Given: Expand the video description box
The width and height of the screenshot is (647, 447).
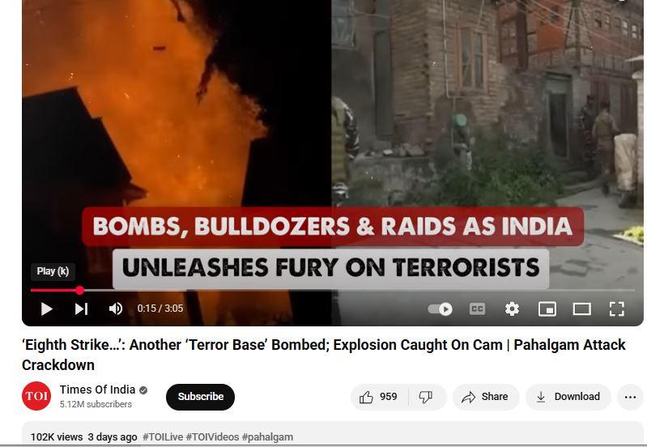Looking at the screenshot, I should [333, 433].
